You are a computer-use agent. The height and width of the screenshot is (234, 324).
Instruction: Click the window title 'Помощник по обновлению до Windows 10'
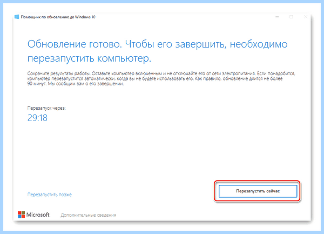click(58, 17)
